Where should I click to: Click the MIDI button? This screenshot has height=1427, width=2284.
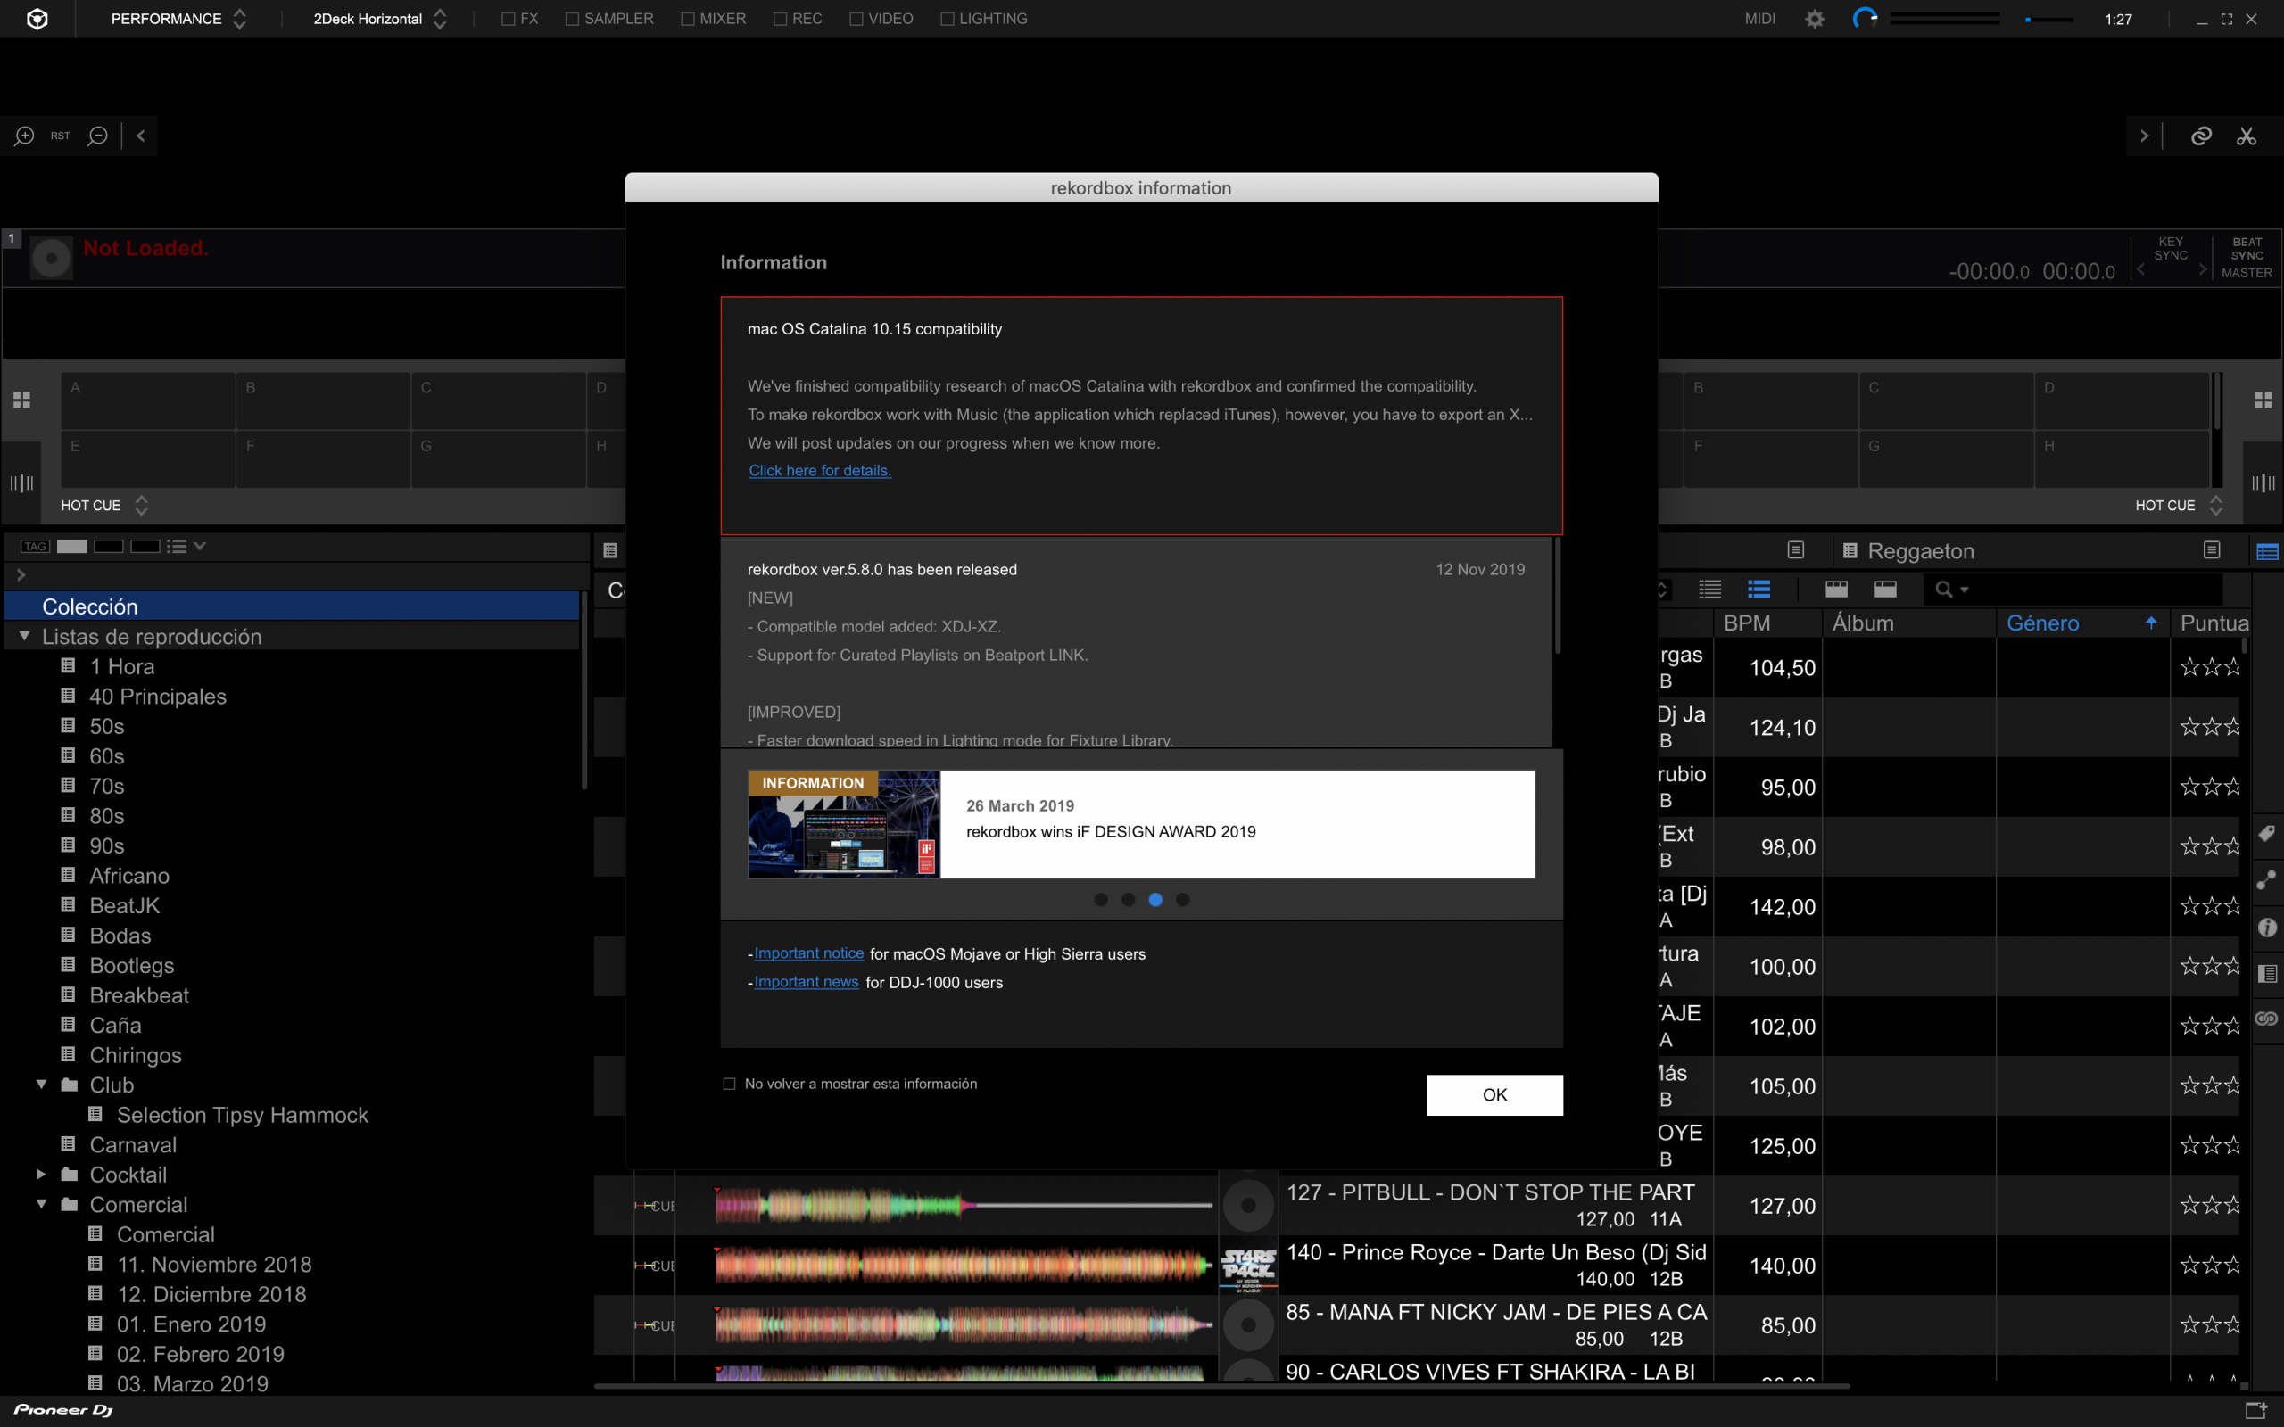[1759, 19]
